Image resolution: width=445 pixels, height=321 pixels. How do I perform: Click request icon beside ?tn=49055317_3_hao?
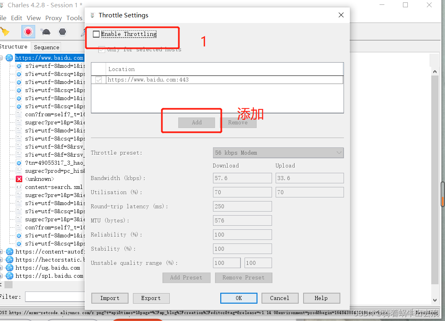pyautogui.click(x=19, y=163)
